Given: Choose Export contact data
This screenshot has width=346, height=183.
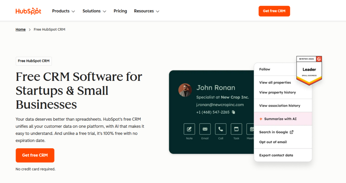Looking at the screenshot, I should [x=276, y=155].
